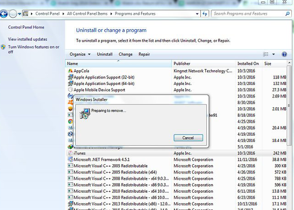Open Control Panel Home
Image resolution: width=294 pixels, height=210 pixels.
26,27
